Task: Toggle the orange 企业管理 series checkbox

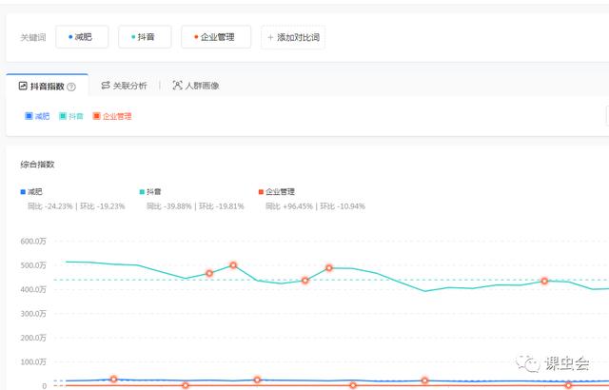Action: pos(96,116)
